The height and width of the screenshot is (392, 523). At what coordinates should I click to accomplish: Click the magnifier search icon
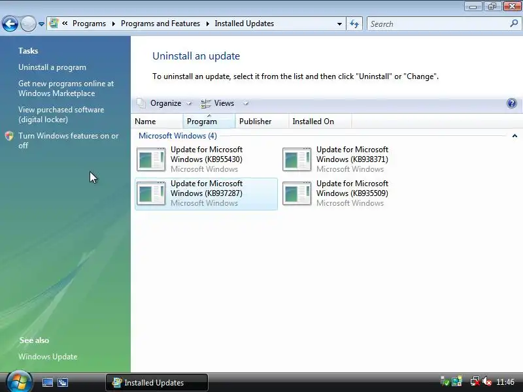(514, 24)
